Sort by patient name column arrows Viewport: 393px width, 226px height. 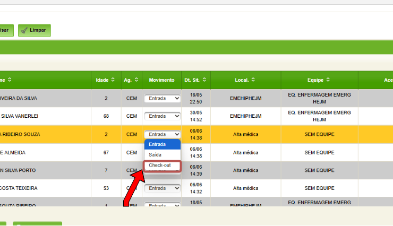(10, 80)
